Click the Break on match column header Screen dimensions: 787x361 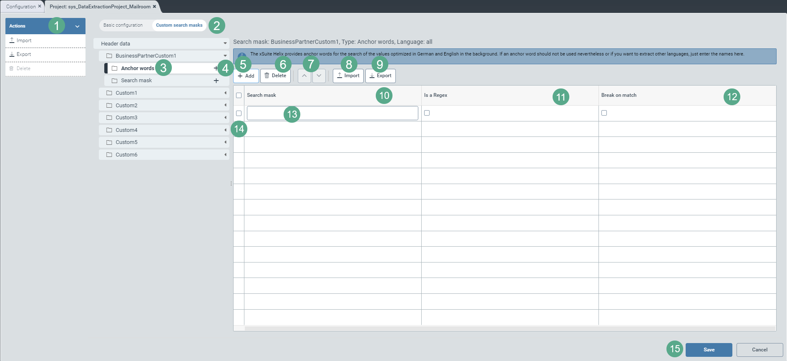pos(687,95)
